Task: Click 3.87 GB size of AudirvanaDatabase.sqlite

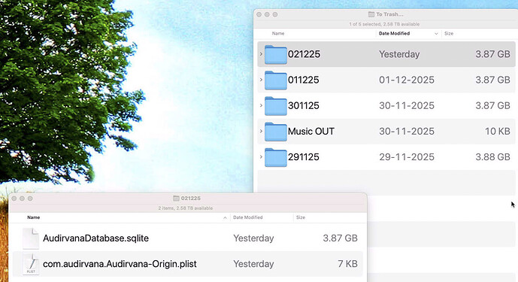Action: (341, 238)
